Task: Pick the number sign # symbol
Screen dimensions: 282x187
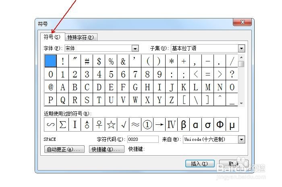Action: point(87,61)
